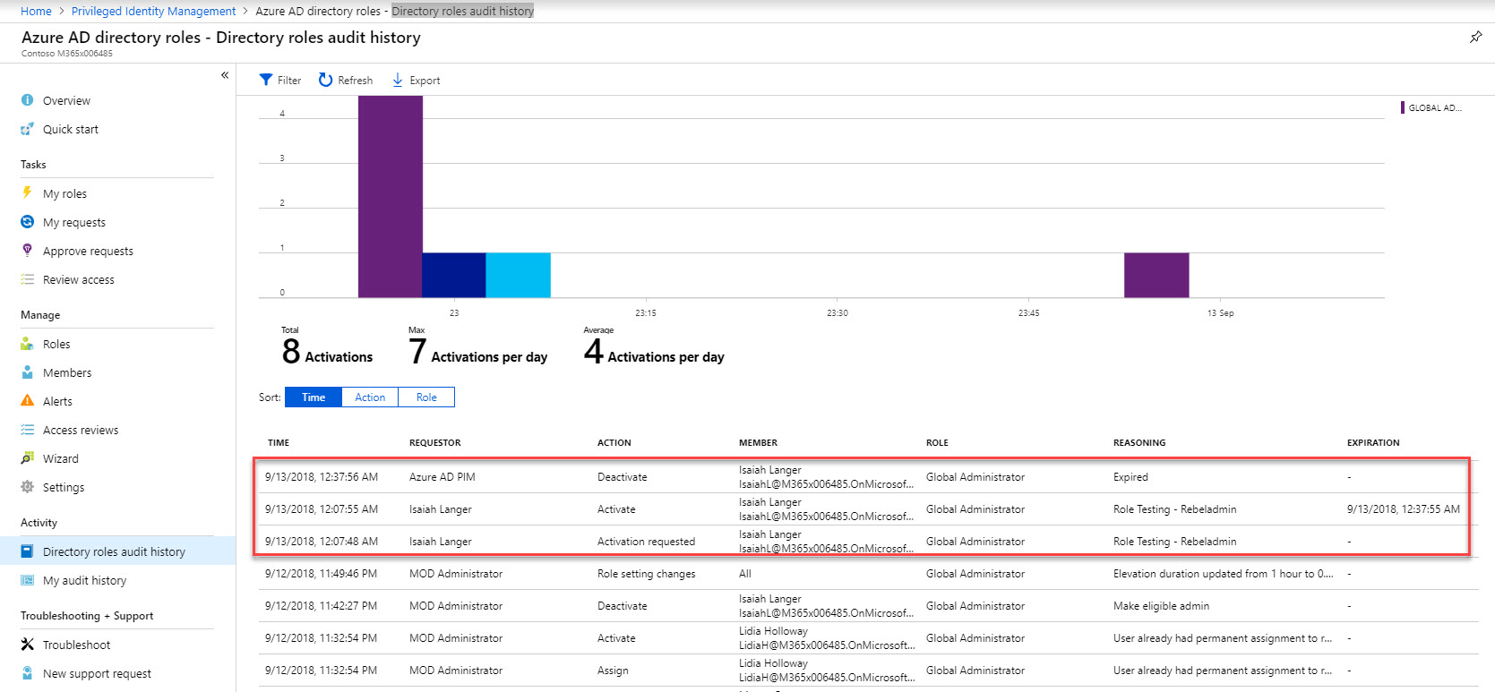Click the Access reviews icon
Image resolution: width=1495 pixels, height=692 pixels.
point(27,430)
